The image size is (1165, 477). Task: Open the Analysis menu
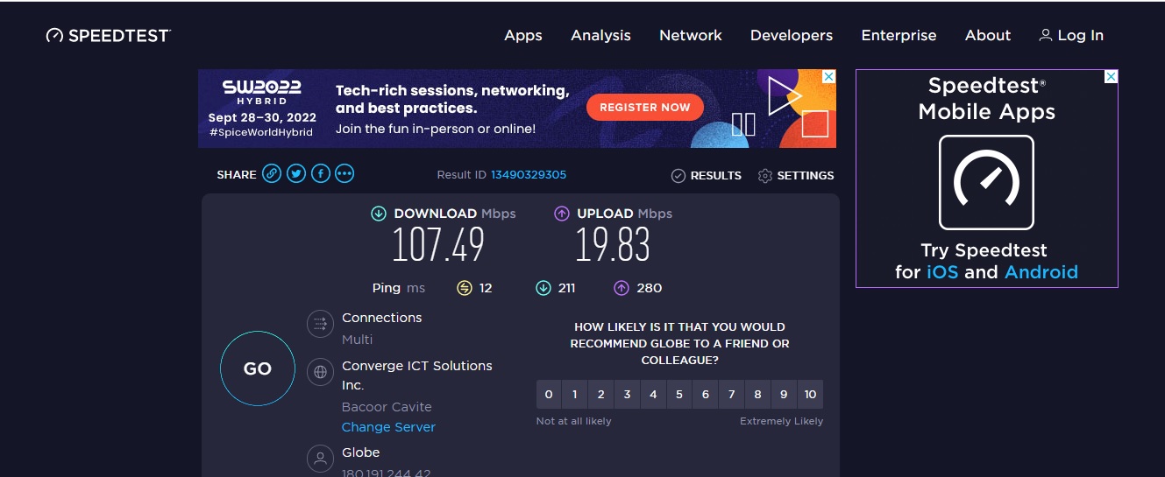click(x=600, y=35)
